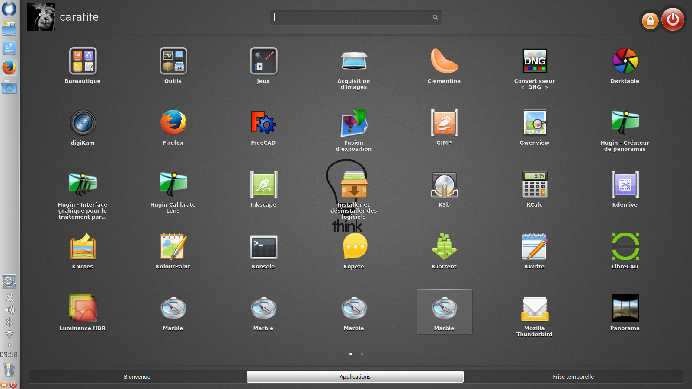Open Hugin - Créateur de panoramas
The width and height of the screenshot is (692, 389).
point(625,131)
